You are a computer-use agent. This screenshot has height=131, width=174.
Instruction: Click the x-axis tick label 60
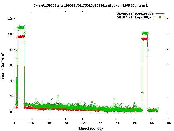click(117, 123)
